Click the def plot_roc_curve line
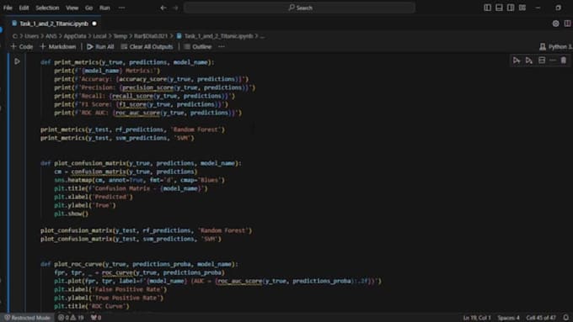The height and width of the screenshot is (322, 573). point(139,264)
